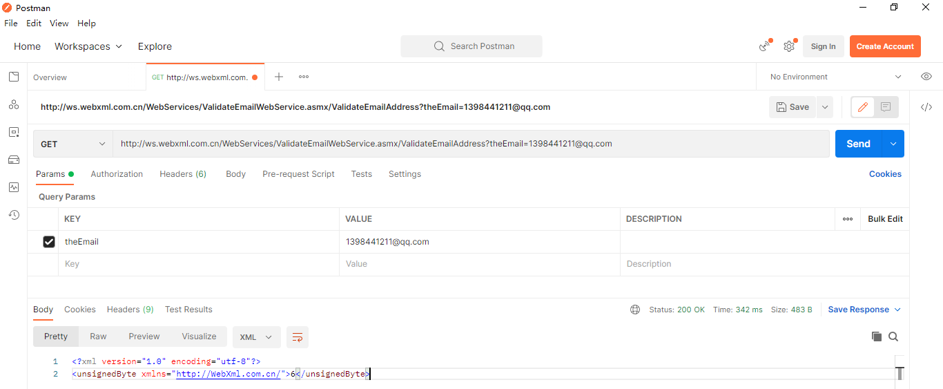Open the http://WebXml.com.cn/ link in response

pos(228,374)
